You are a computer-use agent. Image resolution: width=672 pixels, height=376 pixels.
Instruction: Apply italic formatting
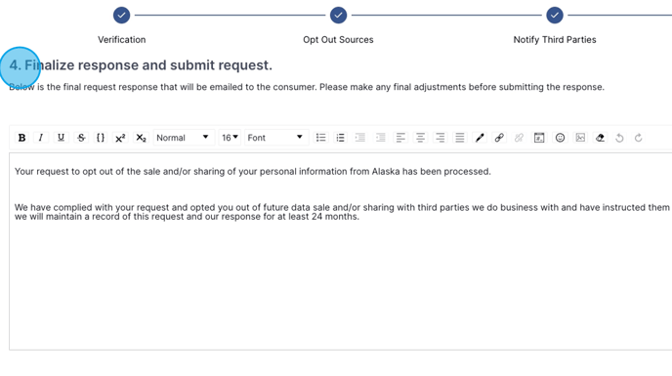(x=41, y=138)
